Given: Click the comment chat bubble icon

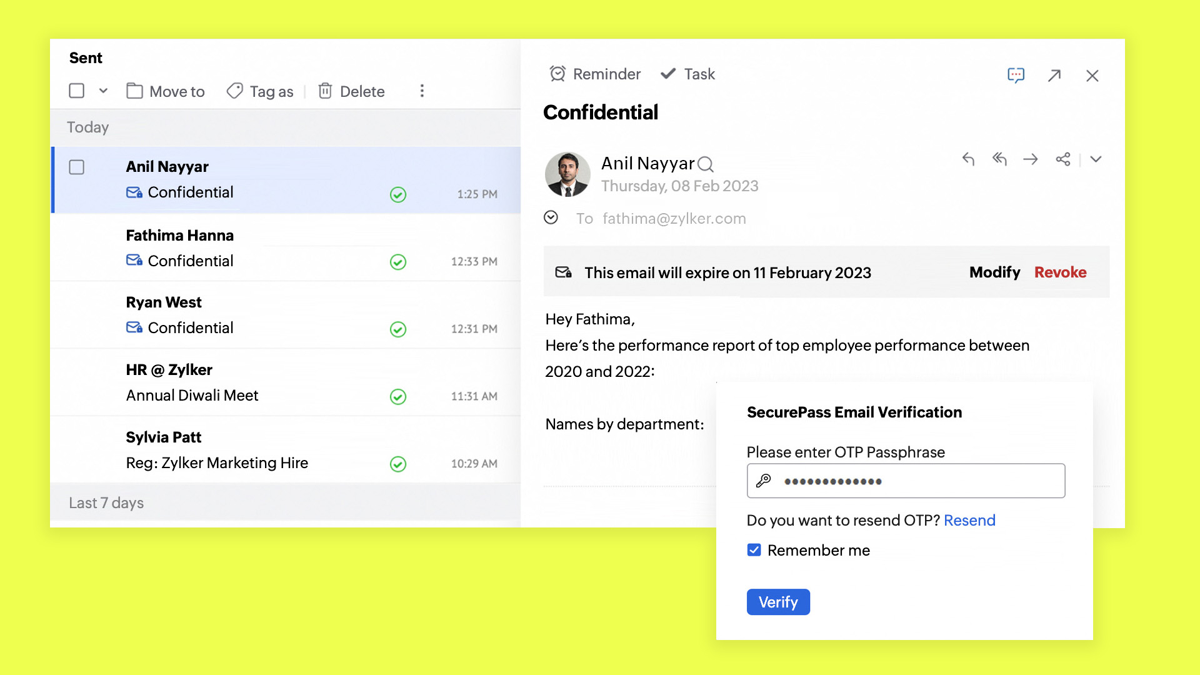Looking at the screenshot, I should (1016, 76).
